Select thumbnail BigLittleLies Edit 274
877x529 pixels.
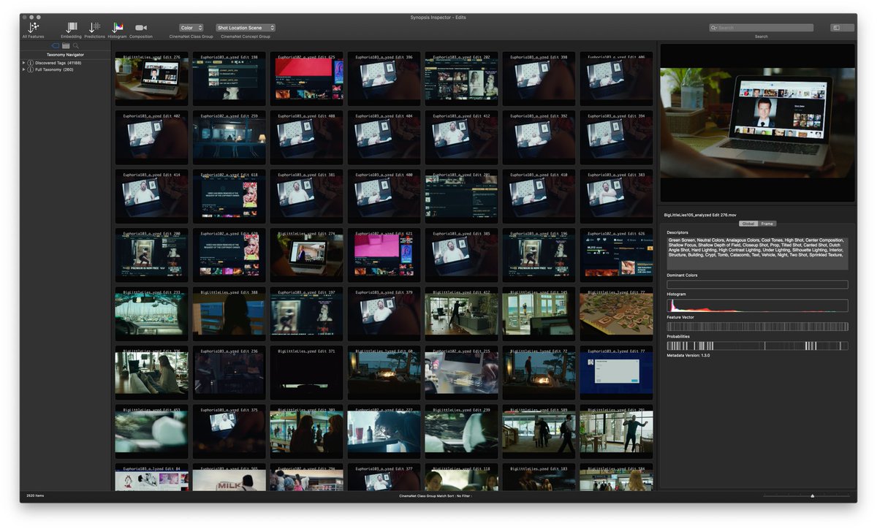pos(306,255)
